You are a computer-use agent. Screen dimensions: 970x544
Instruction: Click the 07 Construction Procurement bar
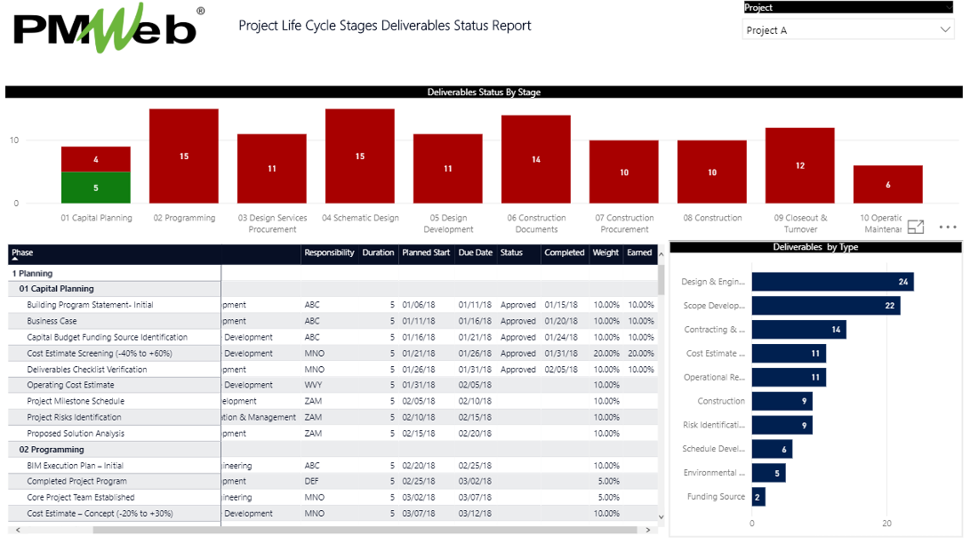(x=623, y=172)
